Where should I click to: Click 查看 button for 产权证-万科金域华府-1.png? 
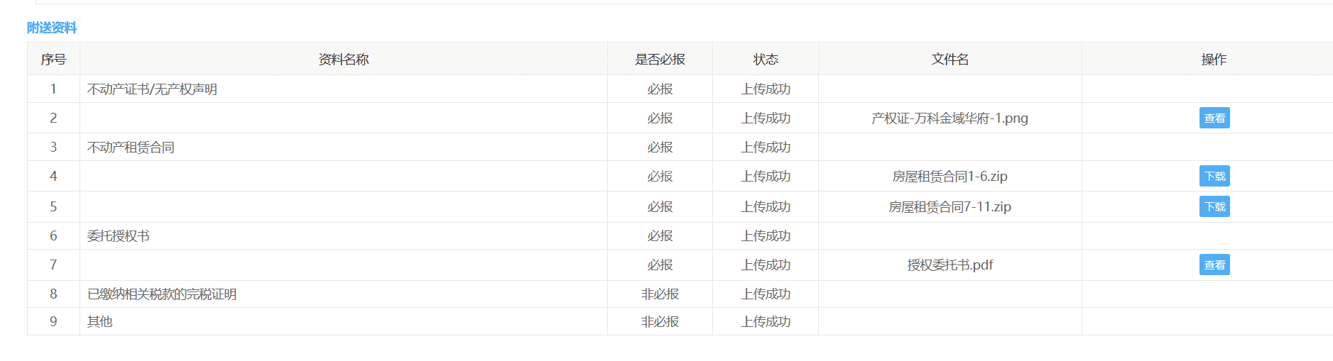point(1214,118)
